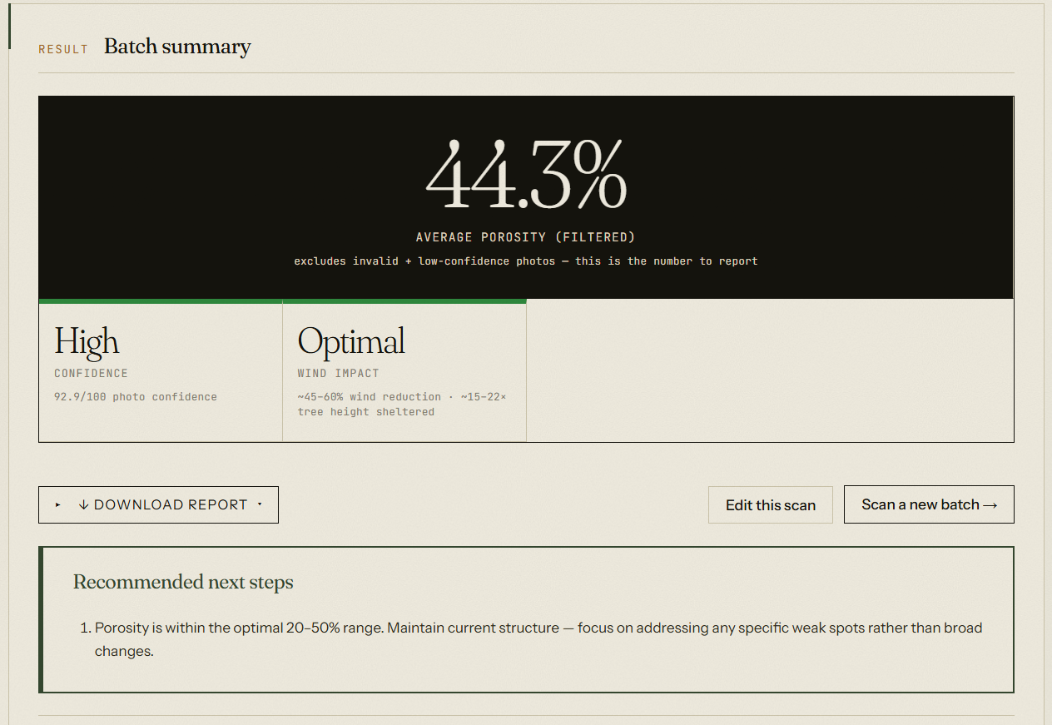Click the excludes invalid photos note

click(526, 261)
